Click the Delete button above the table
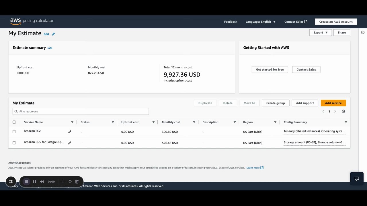This screenshot has width=367, height=206. pos(228,103)
